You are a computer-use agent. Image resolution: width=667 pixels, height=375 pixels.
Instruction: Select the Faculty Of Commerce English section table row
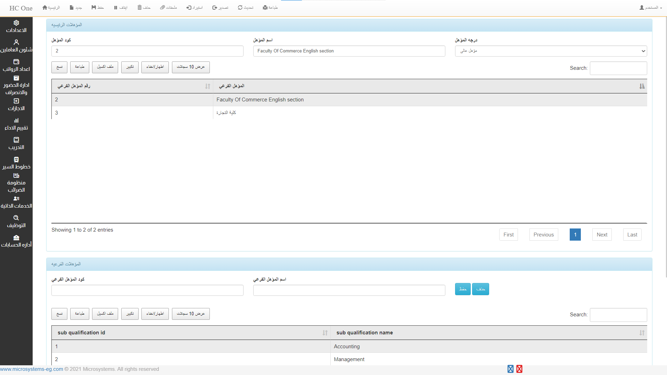point(349,100)
